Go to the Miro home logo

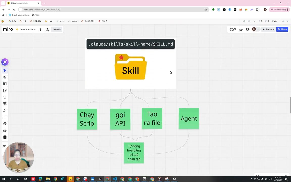coord(8,29)
